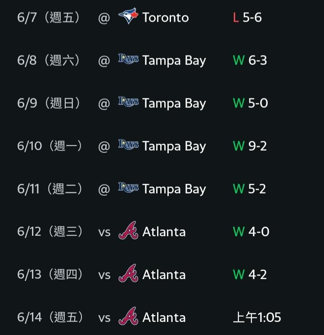Click the Rays logo on the 6/9 row
Viewport: 324px width, 335px height.
128,102
